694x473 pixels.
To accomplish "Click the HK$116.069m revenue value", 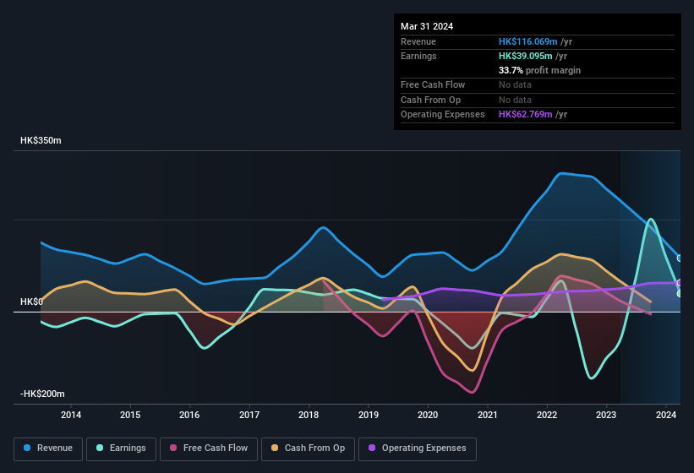I will (527, 41).
